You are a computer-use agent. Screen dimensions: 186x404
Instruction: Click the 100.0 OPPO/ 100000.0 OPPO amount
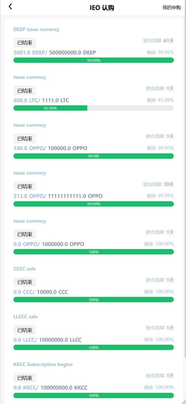(x=50, y=148)
